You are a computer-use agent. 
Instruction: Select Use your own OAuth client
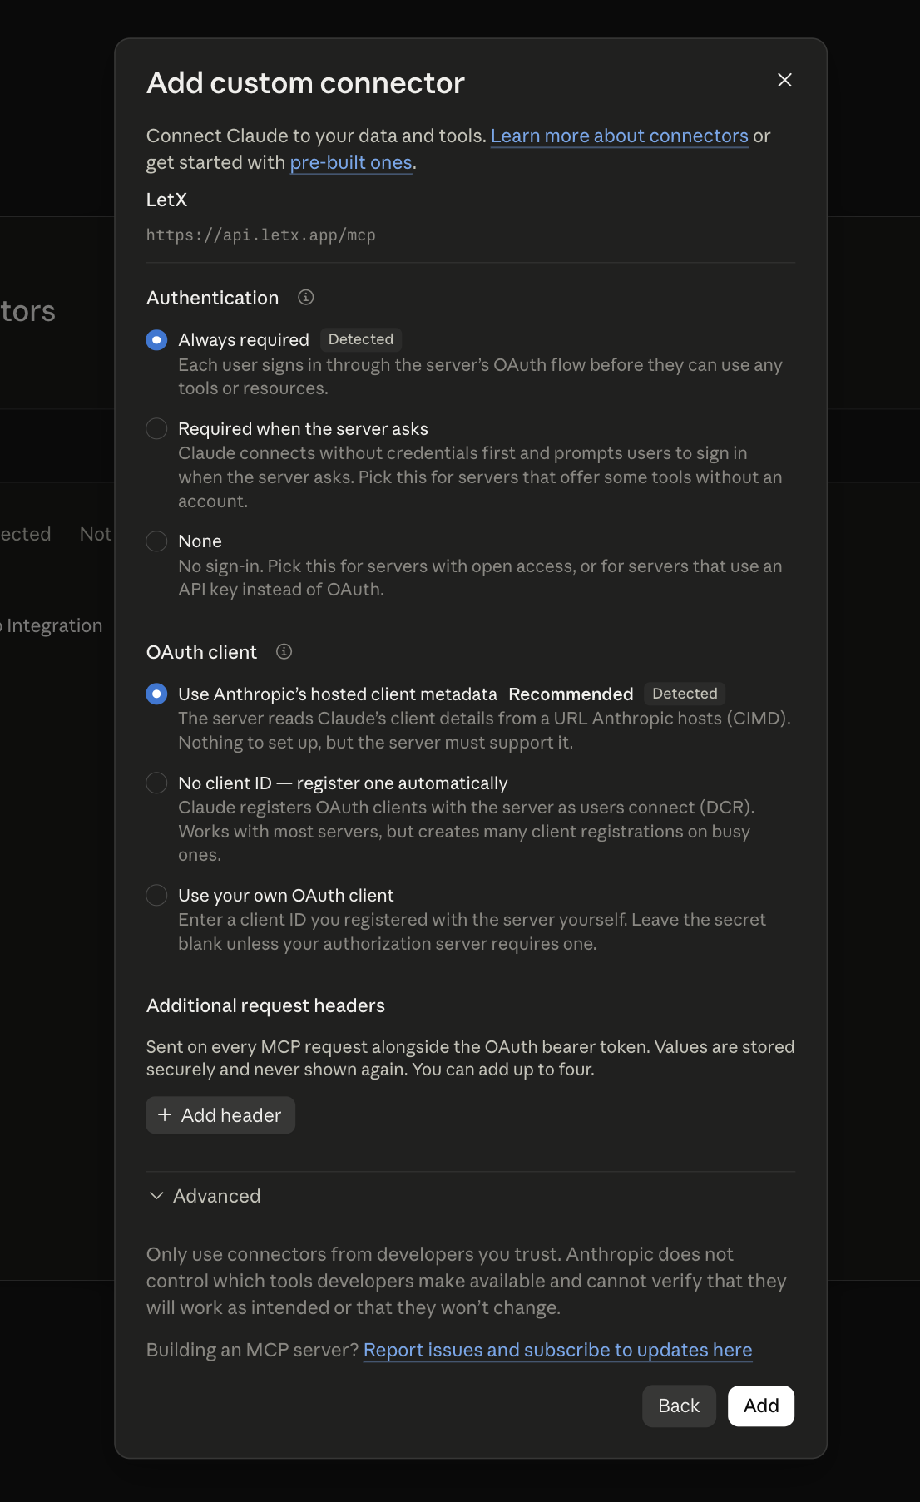[156, 896]
